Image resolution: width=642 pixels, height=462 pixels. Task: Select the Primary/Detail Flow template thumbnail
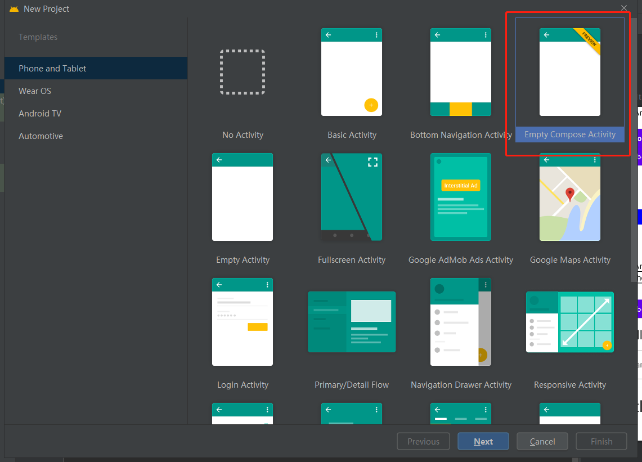352,322
